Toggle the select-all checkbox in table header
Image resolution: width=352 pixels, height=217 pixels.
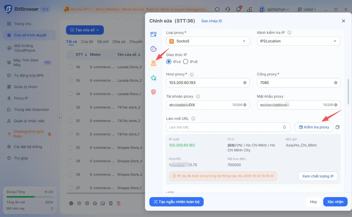click(70, 55)
